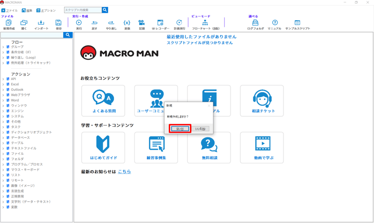Image resolution: width=374 pixels, height=223 pixels.
Task: Select the その他 tree item
Action: [16, 121]
